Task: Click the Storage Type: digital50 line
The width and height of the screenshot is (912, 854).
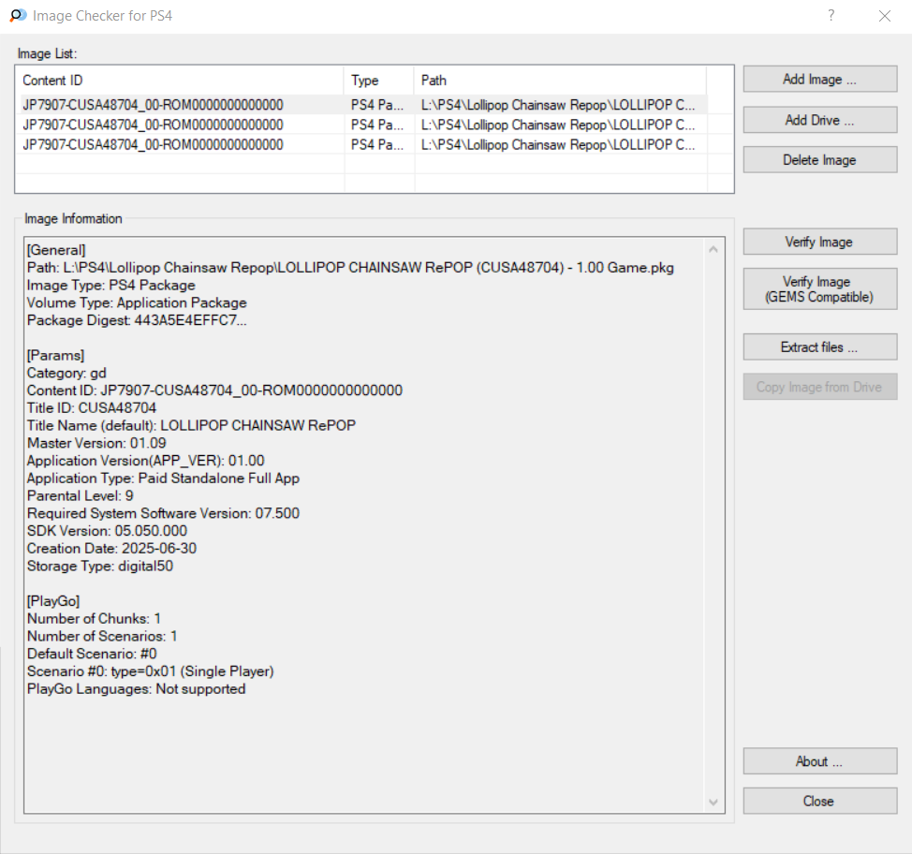Action: pyautogui.click(x=100, y=566)
